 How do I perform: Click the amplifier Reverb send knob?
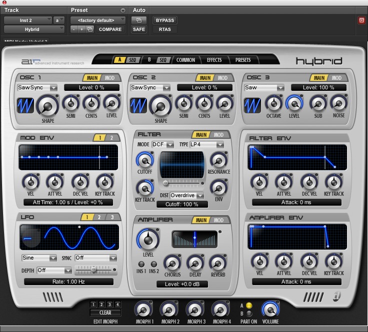pos(218,263)
